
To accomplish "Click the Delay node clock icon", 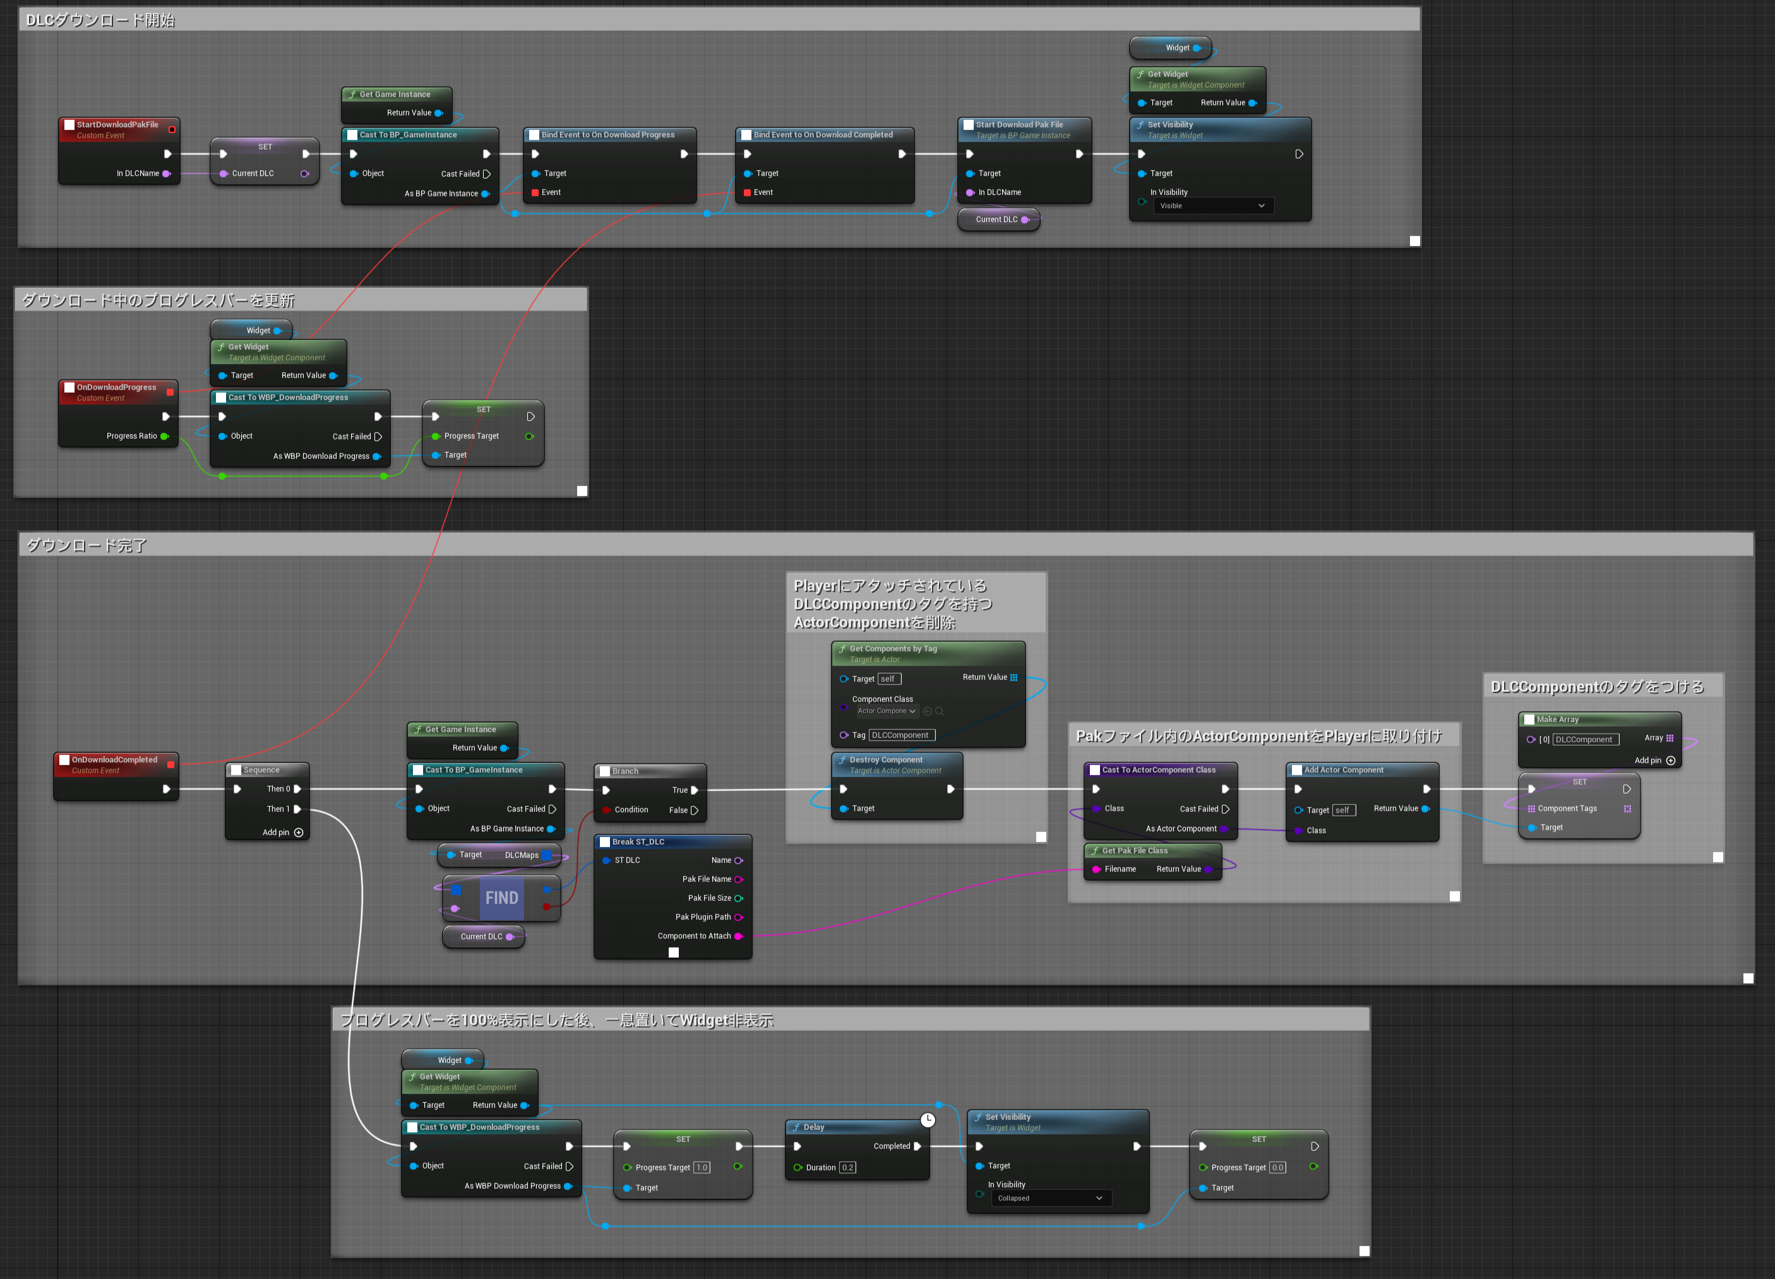I will (928, 1119).
